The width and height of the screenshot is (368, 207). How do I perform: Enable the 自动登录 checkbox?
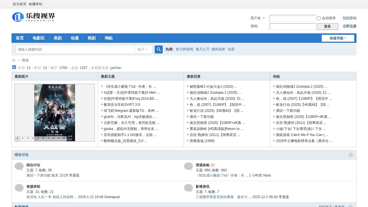pos(318,18)
